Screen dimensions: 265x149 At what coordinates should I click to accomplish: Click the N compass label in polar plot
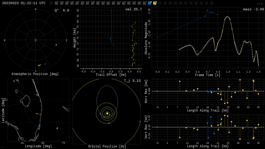pos(35,9)
